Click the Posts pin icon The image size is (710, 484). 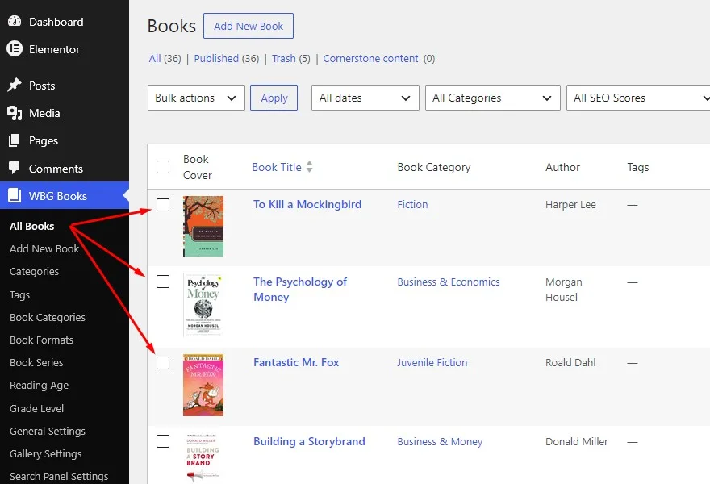15,85
